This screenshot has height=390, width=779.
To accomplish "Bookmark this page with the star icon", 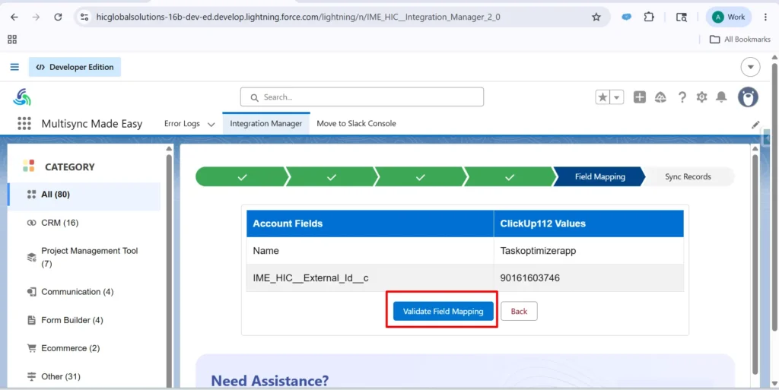I will 596,17.
